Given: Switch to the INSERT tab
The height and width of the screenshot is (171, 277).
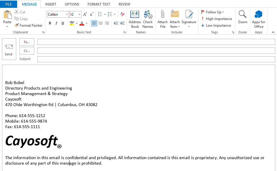Looking at the screenshot, I should pyautogui.click(x=51, y=4).
